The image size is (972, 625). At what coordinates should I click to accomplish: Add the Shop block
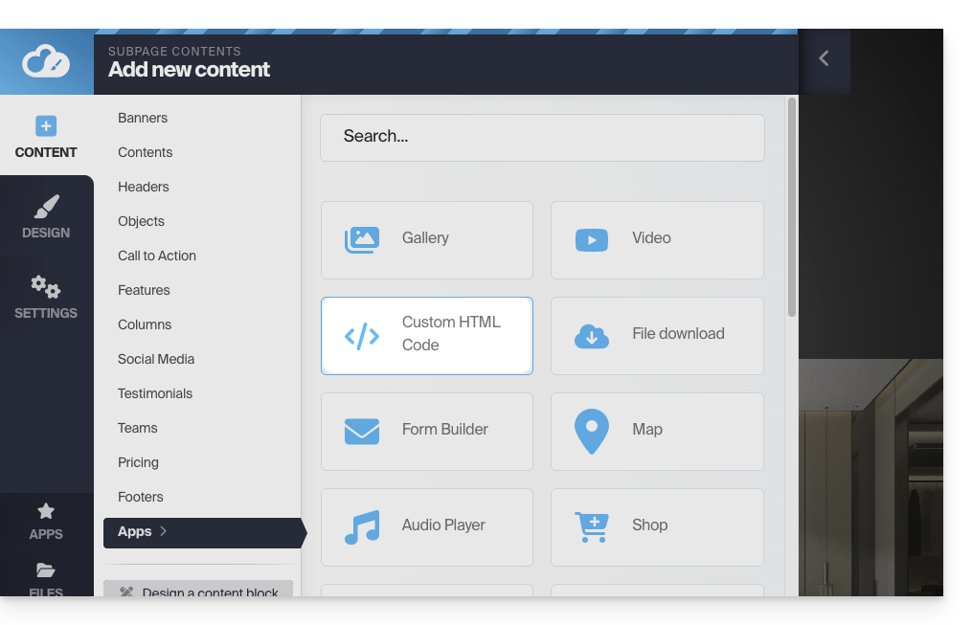pyautogui.click(x=657, y=526)
